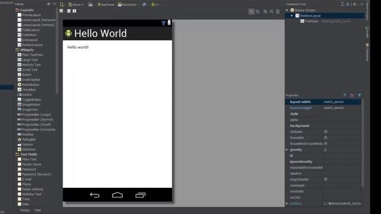Select TableLayout in the palette
Screen dimensions: 381x214
tap(29, 30)
